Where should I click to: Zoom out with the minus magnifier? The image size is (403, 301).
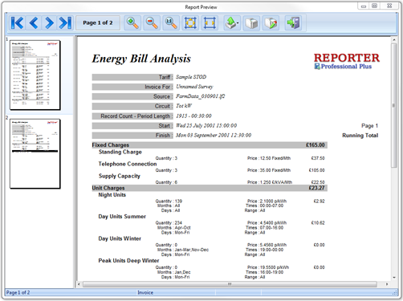pos(152,22)
